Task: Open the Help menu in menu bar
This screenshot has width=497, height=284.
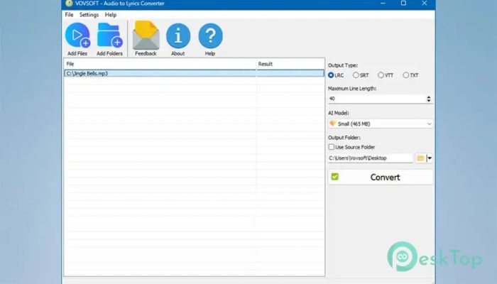Action: click(x=111, y=15)
